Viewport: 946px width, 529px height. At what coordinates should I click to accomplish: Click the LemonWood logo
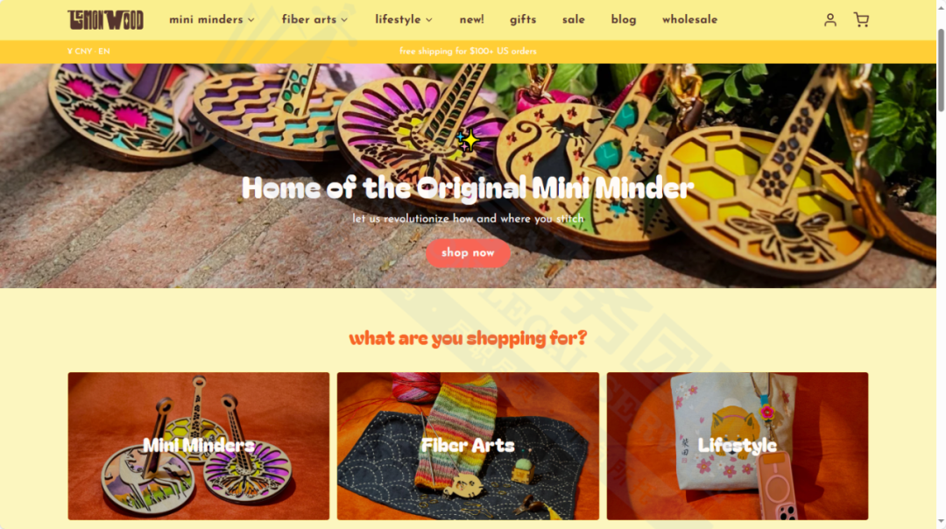click(106, 20)
